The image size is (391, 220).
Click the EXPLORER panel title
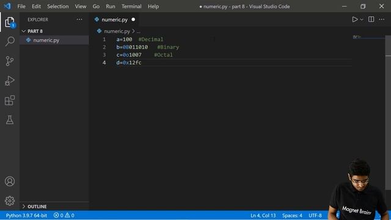38,20
